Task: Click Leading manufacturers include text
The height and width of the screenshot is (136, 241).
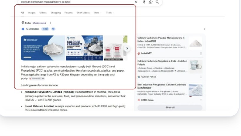Action: (40, 85)
